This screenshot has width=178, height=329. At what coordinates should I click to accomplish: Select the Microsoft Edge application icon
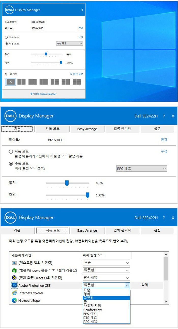click(14, 301)
